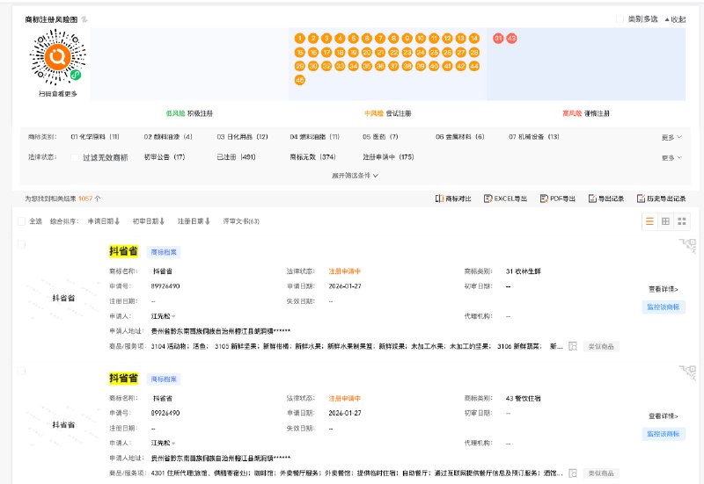The width and height of the screenshot is (704, 484).
Task: Switch to large grid view icon
Action: [681, 221]
